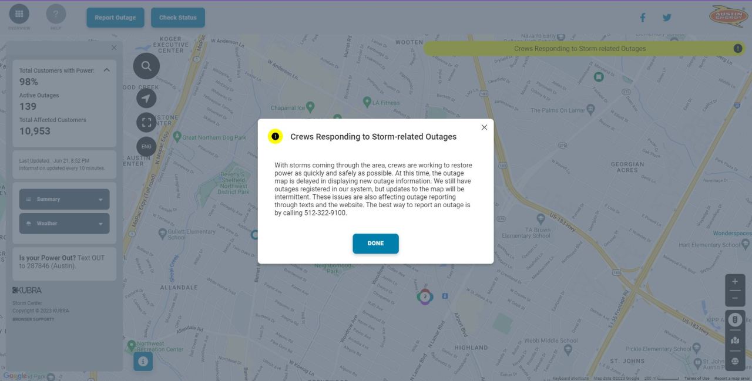Click the Report Outage button
752x381 pixels.
coord(115,18)
